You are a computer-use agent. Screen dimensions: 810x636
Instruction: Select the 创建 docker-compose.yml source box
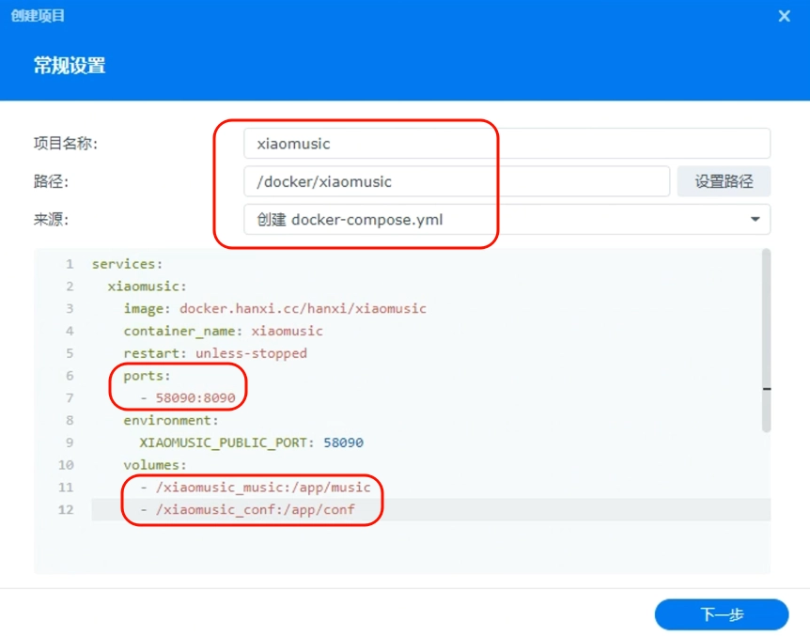pos(506,220)
